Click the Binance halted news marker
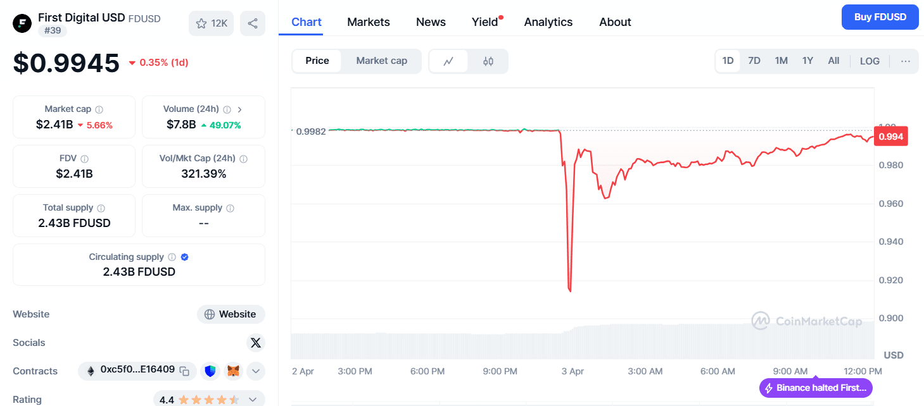This screenshot has height=406, width=924. 816,388
